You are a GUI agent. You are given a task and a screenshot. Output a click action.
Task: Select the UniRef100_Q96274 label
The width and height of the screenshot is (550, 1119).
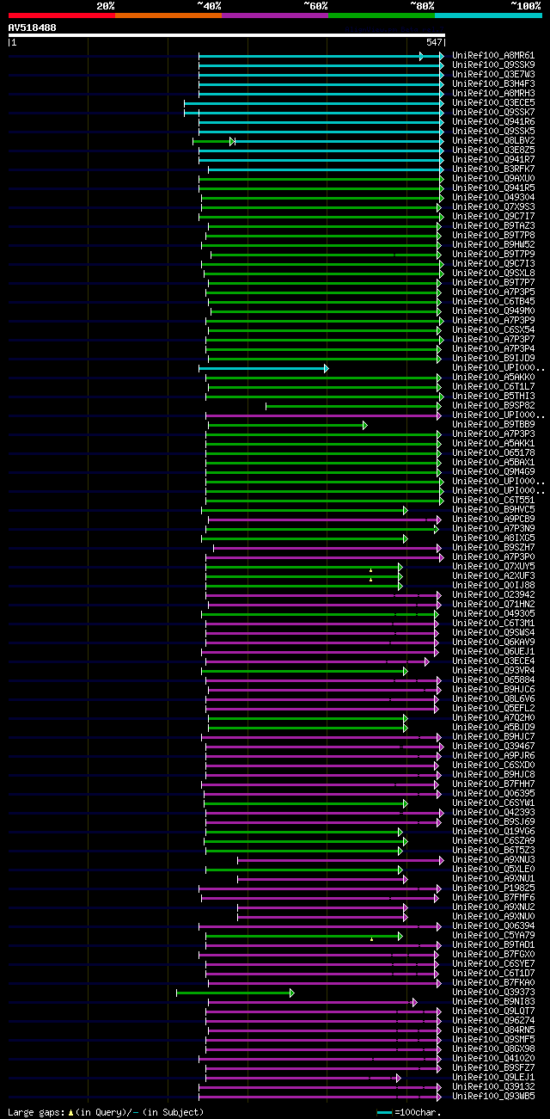pos(494,1021)
